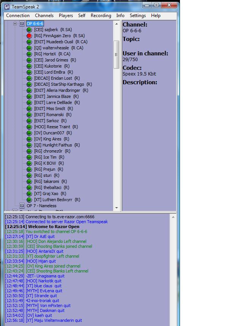Click green status light of StarShip Karthago
The image size is (243, 326).
pyautogui.click(x=29, y=84)
